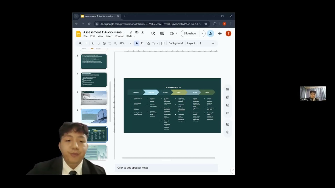Select the Control arrow on slide

point(207,92)
